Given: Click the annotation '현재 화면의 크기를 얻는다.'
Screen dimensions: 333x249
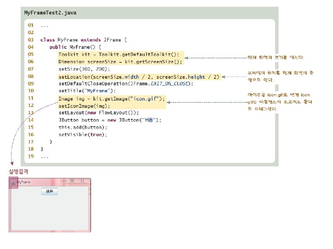Looking at the screenshot, I should pos(276,57).
